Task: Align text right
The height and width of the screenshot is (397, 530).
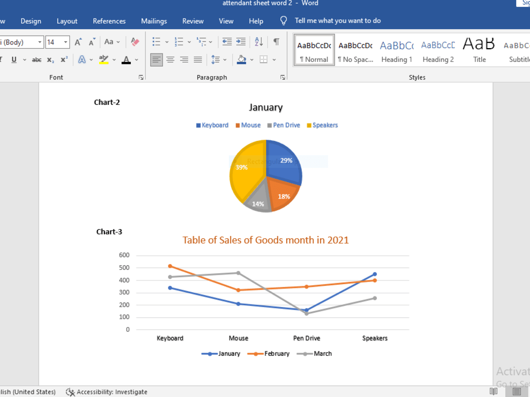Action: 184,60
